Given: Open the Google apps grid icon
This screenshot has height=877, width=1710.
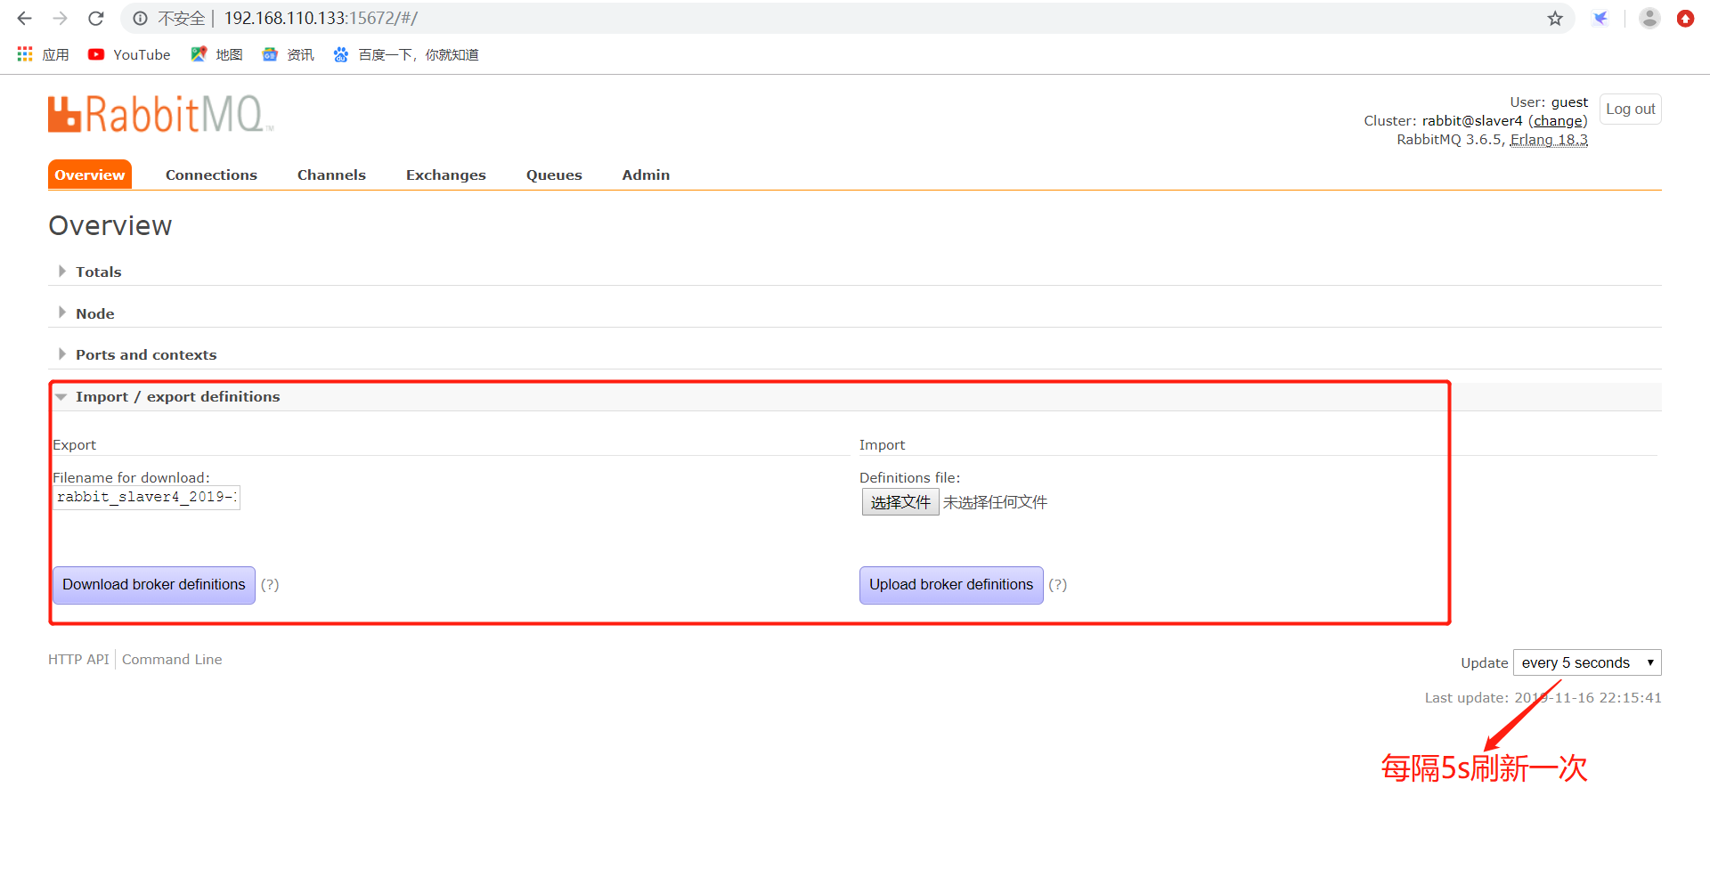Looking at the screenshot, I should [x=23, y=53].
